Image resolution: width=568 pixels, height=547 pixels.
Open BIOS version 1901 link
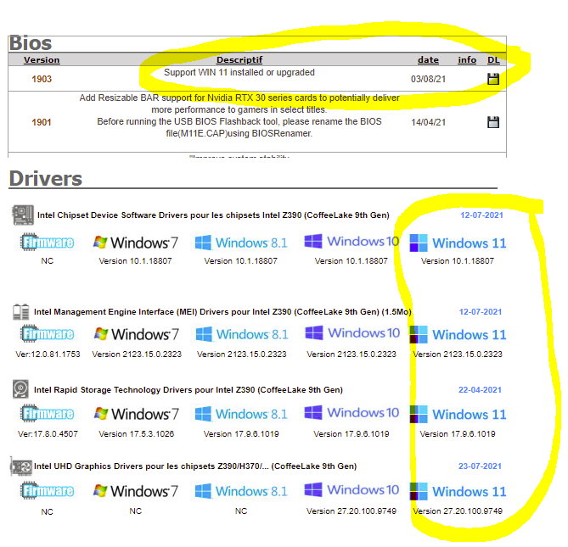click(x=42, y=122)
